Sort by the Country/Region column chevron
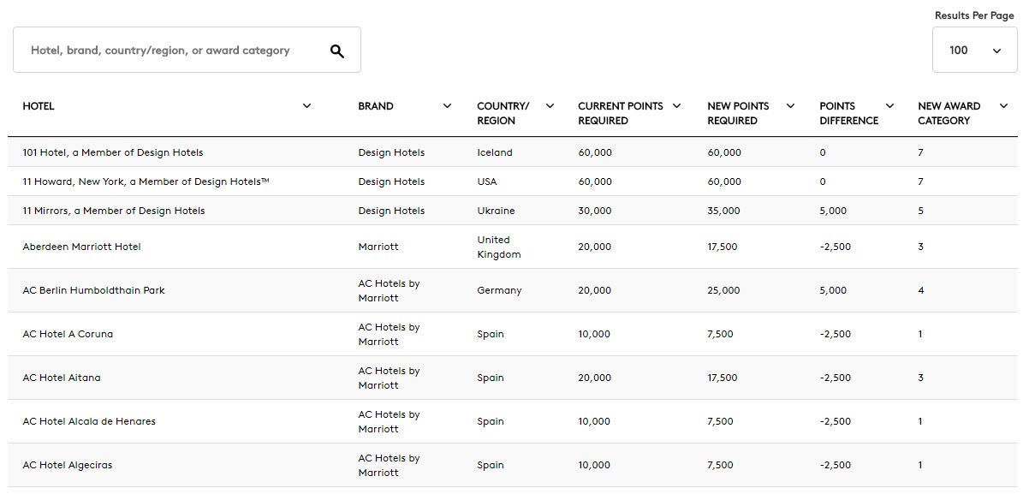 pos(550,106)
